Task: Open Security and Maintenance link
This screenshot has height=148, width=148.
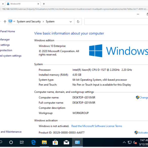Action: click(11, 132)
